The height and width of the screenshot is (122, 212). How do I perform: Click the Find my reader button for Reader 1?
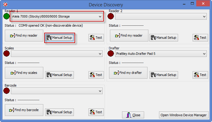click(24, 36)
